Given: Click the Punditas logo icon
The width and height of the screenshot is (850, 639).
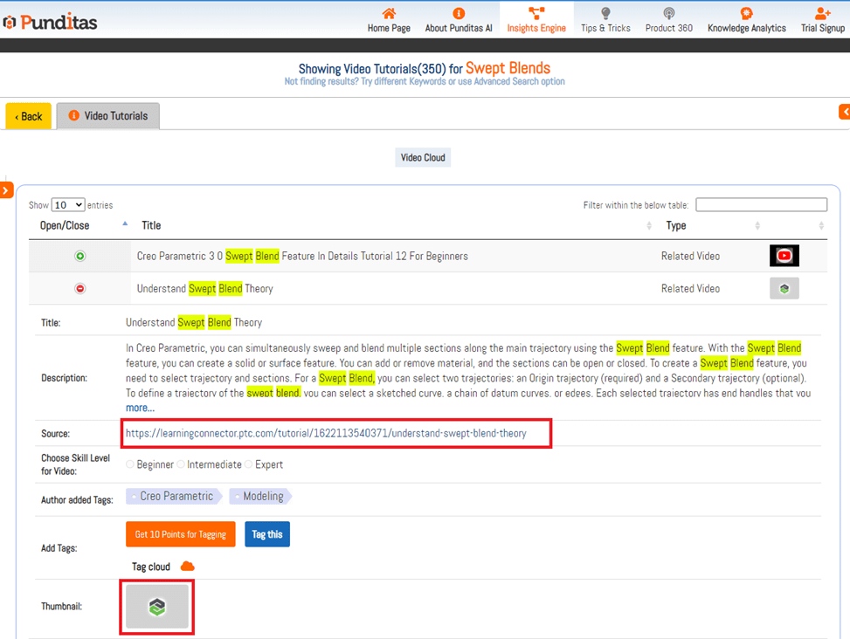Looking at the screenshot, I should pos(10,23).
